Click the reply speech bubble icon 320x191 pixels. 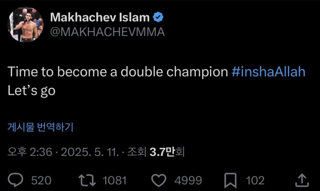[x=15, y=180]
